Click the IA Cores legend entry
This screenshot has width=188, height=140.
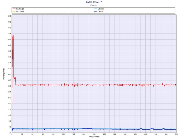[18, 11]
